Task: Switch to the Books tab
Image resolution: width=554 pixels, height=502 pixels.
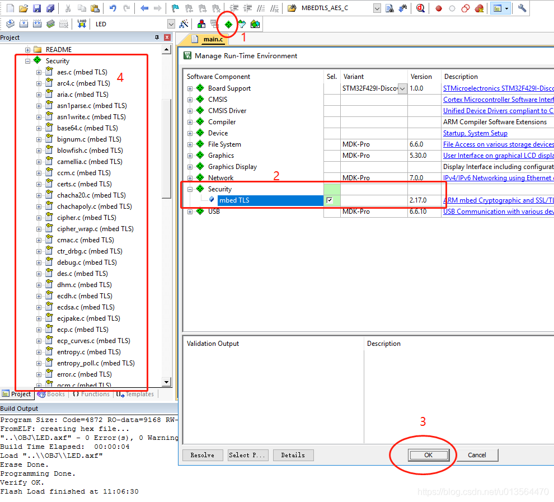Action: pos(51,394)
